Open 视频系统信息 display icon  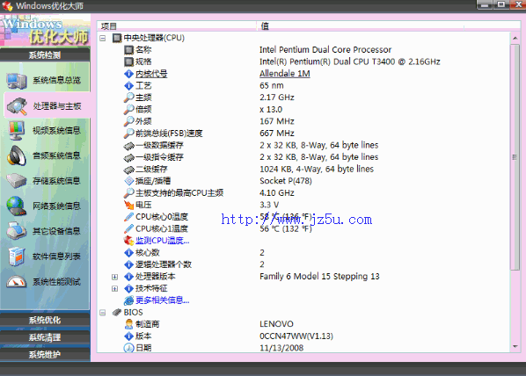pyautogui.click(x=17, y=131)
